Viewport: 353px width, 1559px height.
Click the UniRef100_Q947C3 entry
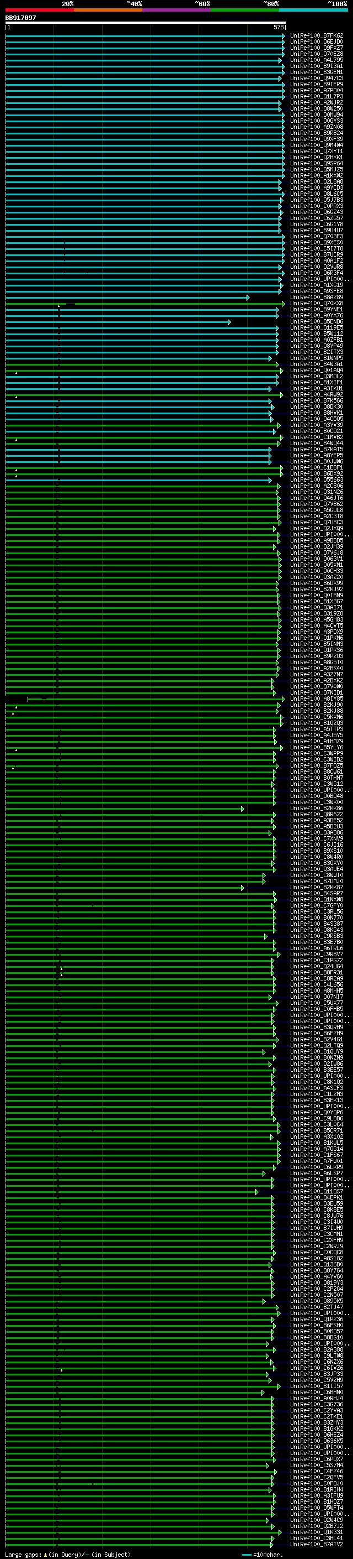coord(317,78)
